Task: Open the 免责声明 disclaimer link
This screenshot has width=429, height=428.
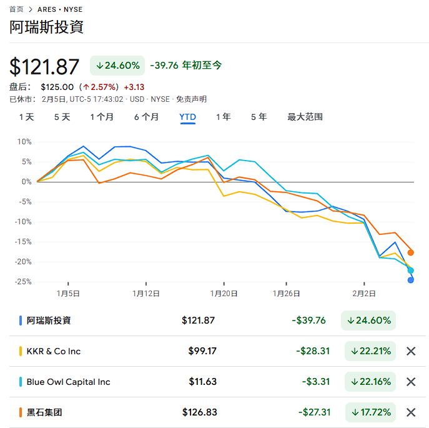Action: coord(191,99)
